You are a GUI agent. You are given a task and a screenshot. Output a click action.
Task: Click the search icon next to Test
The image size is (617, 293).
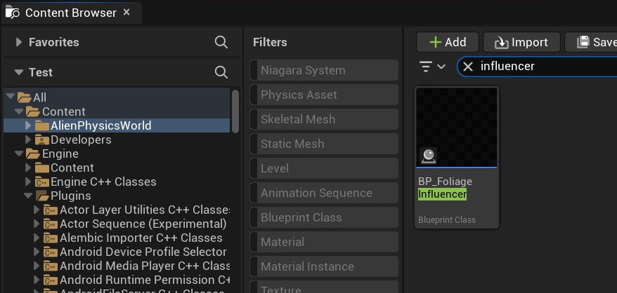tap(221, 72)
